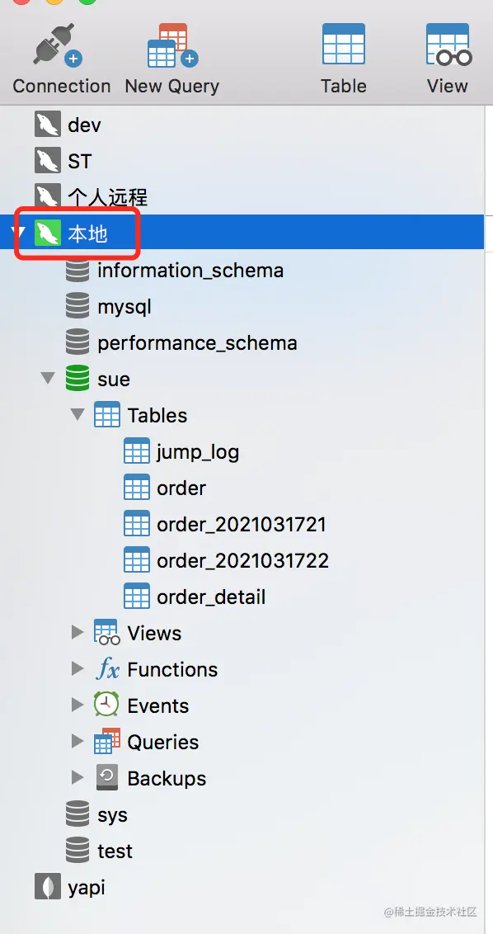This screenshot has height=934, width=493.
Task: Expand the Views group
Action: click(77, 632)
